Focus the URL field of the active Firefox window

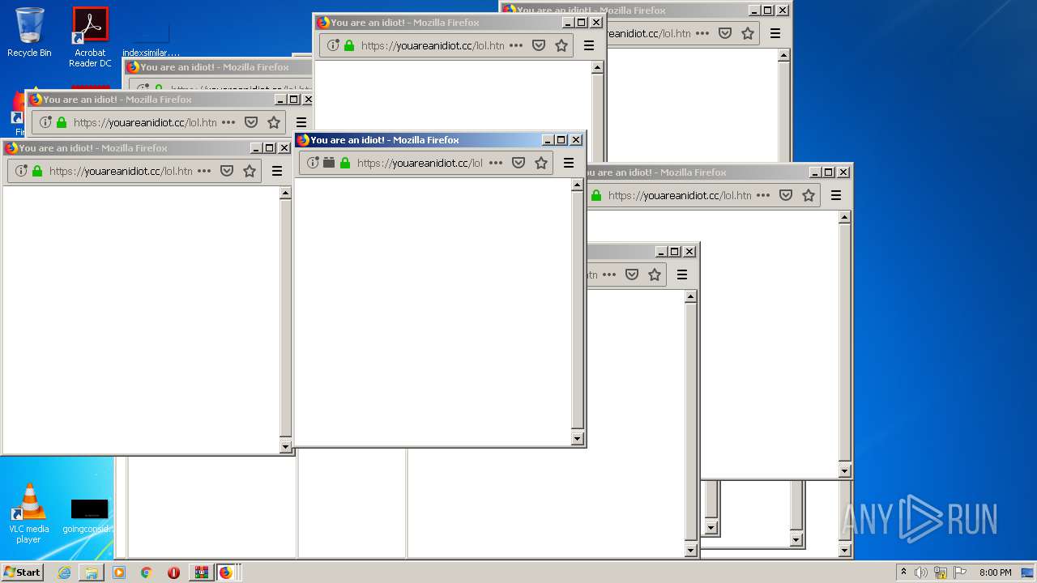tap(420, 163)
